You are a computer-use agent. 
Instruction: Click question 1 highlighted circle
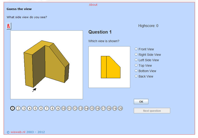tap(13, 108)
